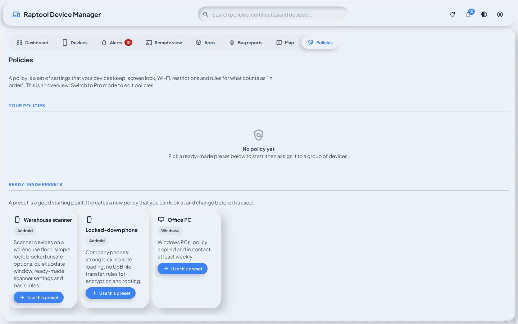Click the red Alerts count badge
518x324 pixels.
pos(128,42)
